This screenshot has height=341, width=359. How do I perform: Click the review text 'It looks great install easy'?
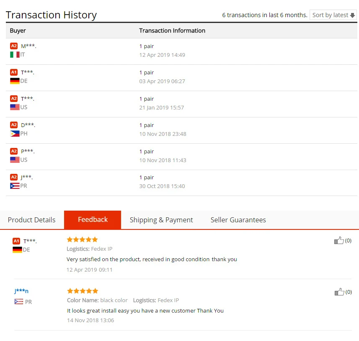coord(98,310)
